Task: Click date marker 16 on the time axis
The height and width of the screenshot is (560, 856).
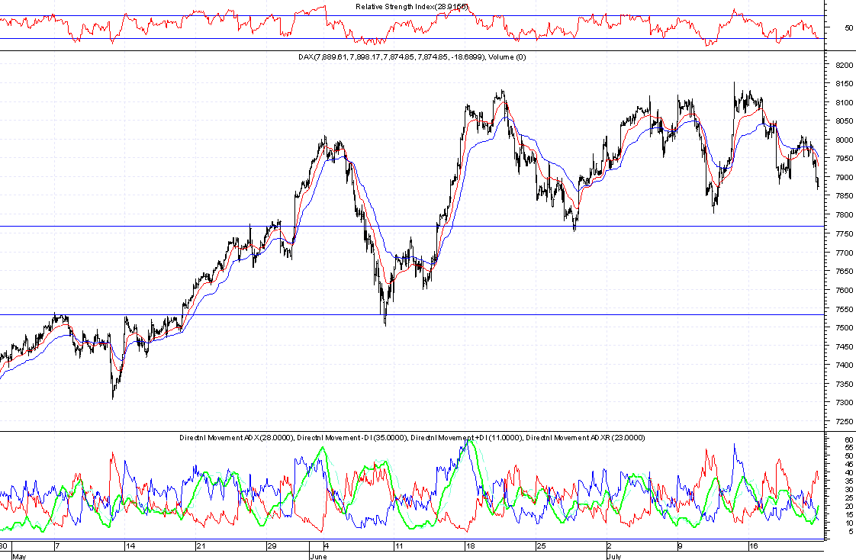Action: pyautogui.click(x=752, y=546)
